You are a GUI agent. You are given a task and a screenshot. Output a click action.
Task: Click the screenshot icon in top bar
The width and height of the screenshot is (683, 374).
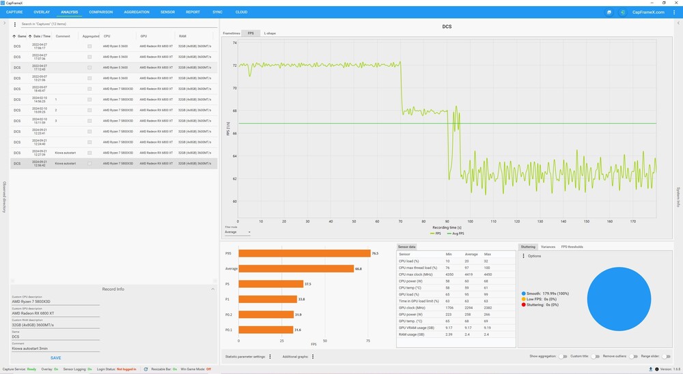(609, 12)
